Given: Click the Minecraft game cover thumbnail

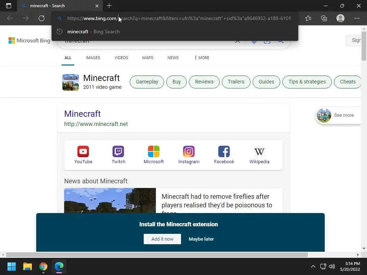Looking at the screenshot, I should click(x=71, y=82).
